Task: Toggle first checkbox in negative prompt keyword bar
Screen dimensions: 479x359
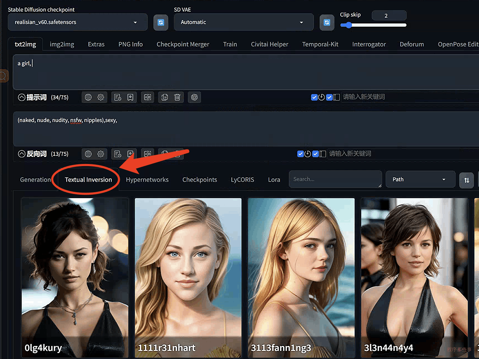Action: [301, 154]
